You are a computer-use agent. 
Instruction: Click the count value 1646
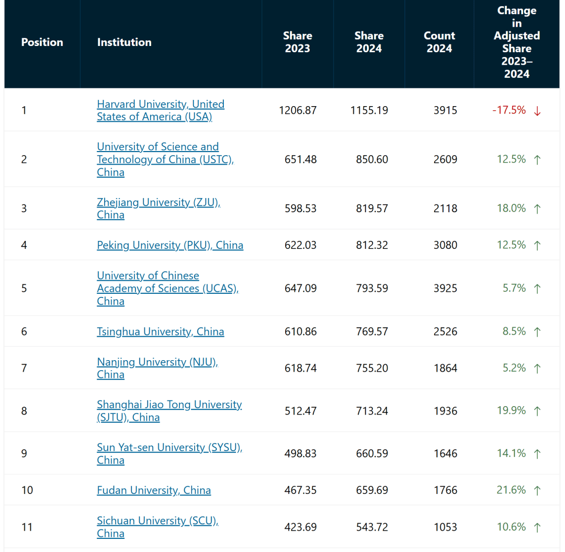tap(445, 454)
